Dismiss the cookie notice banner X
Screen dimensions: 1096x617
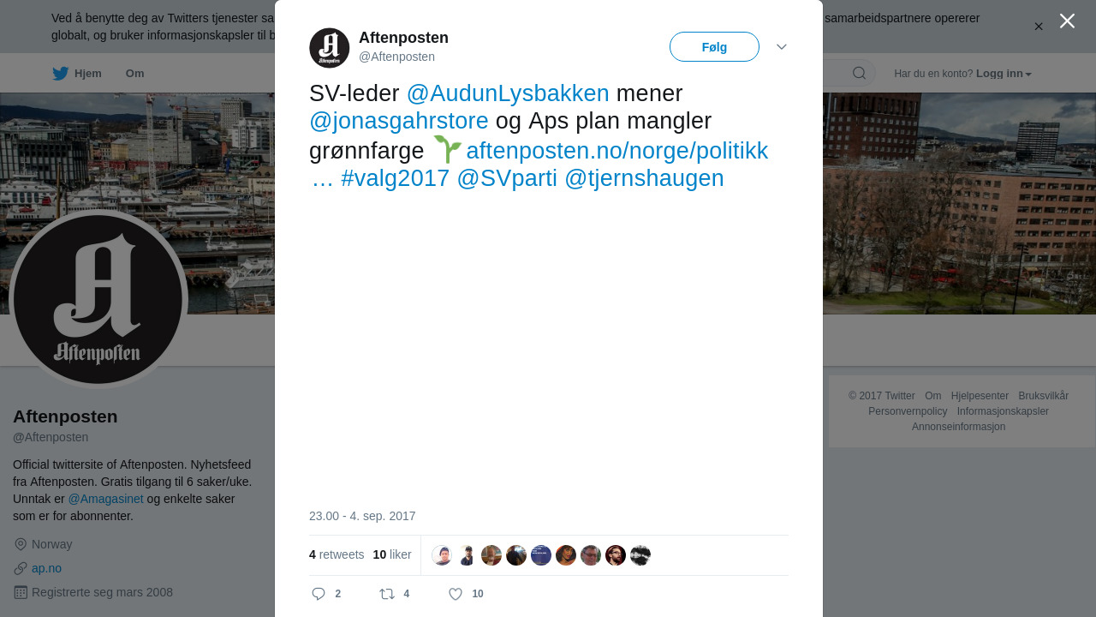(x=1039, y=27)
